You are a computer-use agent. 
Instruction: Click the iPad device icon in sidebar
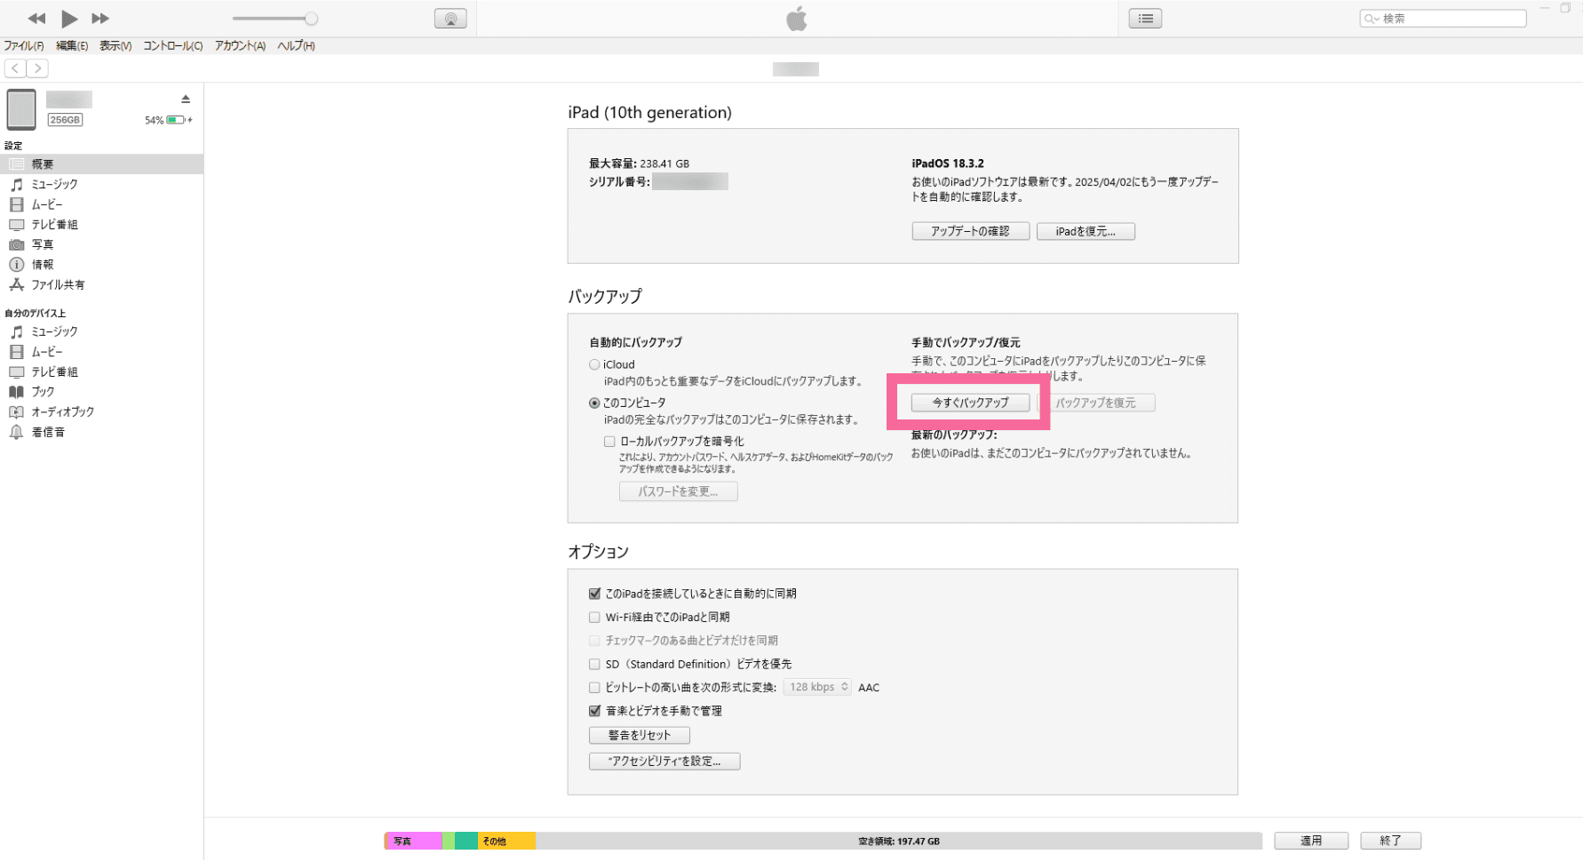click(x=21, y=109)
